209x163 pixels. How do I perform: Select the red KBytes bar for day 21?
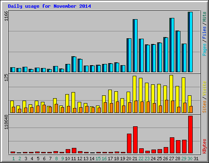[135, 140]
